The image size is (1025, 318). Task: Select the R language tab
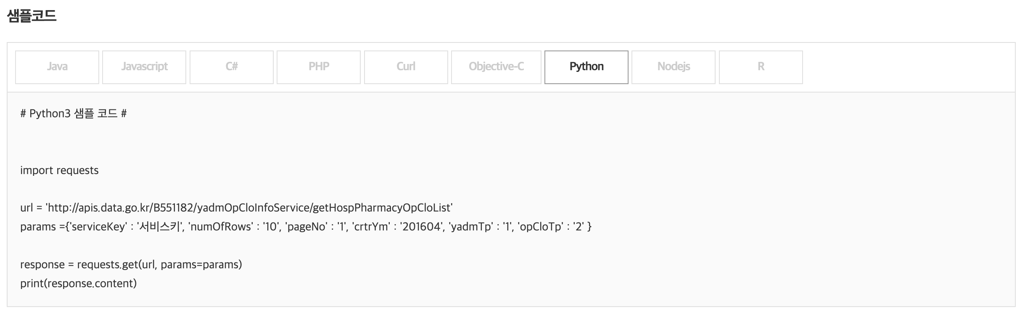coord(761,67)
